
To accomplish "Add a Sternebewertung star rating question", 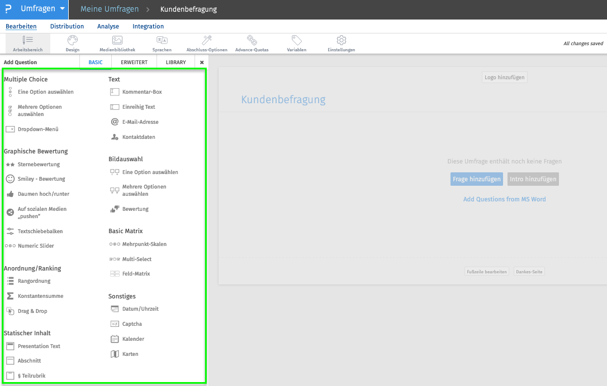I will [x=38, y=165].
